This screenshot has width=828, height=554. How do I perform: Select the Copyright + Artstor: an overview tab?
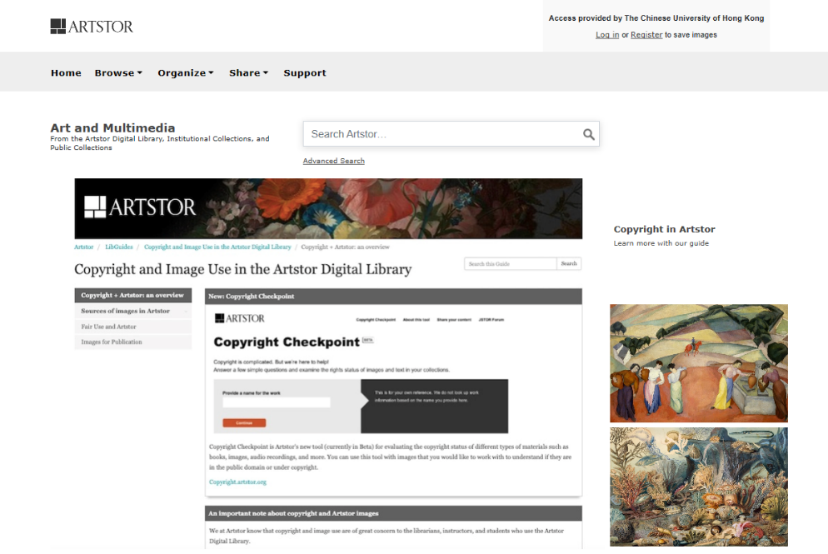tap(133, 295)
